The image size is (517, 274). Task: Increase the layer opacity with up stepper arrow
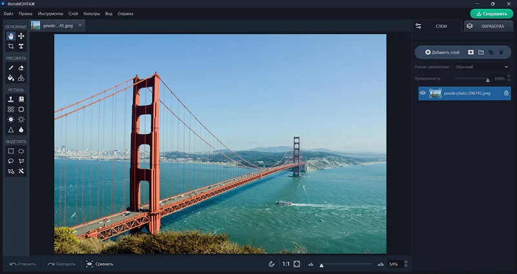pyautogui.click(x=508, y=77)
